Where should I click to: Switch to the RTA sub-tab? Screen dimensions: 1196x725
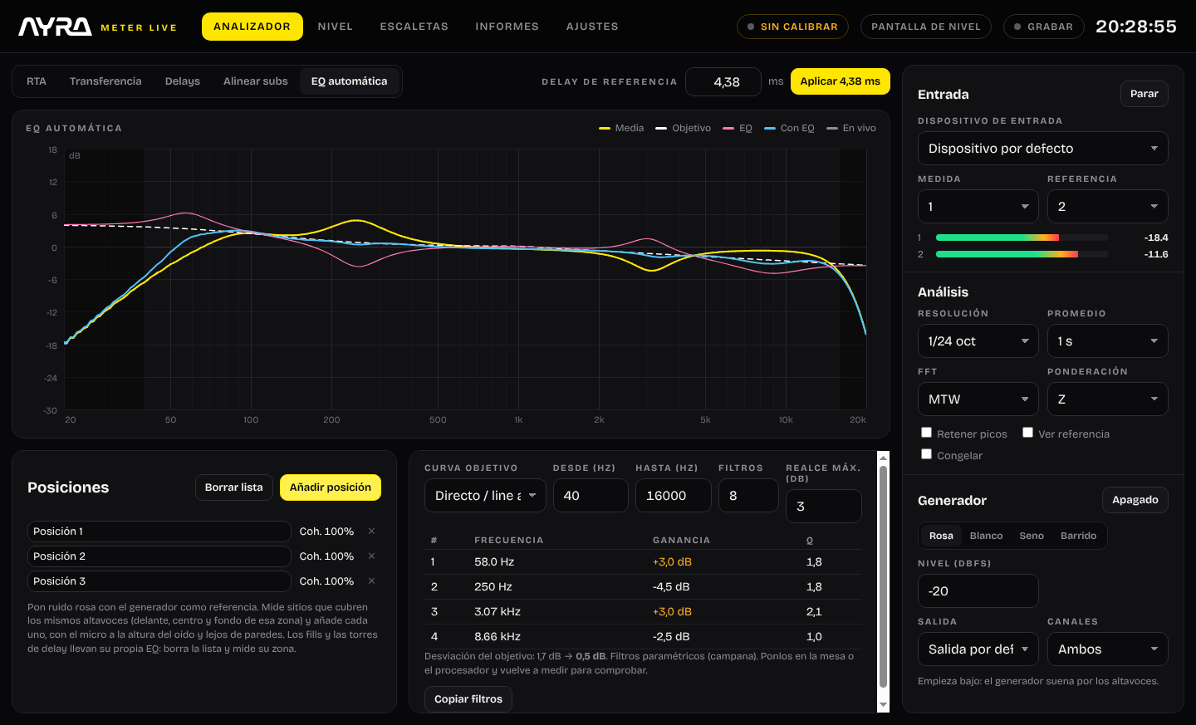[37, 81]
